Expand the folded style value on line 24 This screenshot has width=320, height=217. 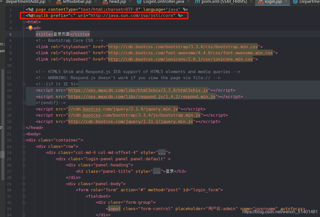click(162, 153)
